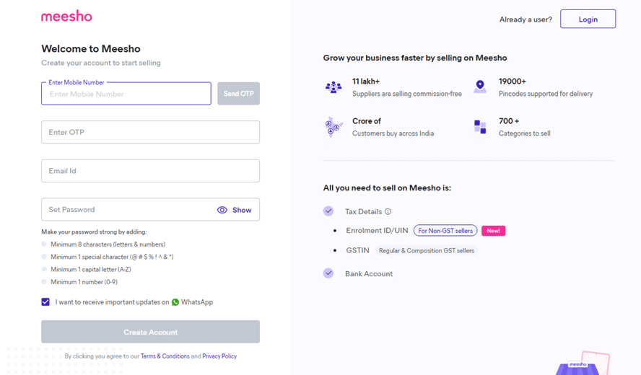Click 'Grow your business faster by selling on Meesho'

(415, 58)
